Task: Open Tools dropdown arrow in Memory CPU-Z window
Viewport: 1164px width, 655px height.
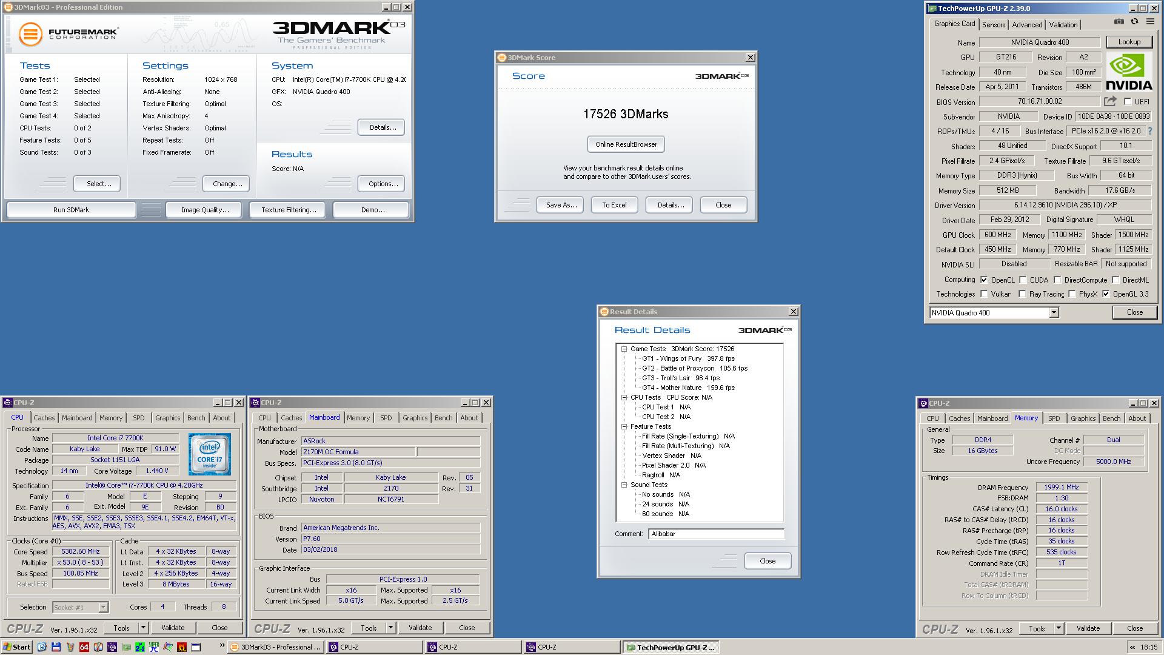Action: pos(1059,628)
